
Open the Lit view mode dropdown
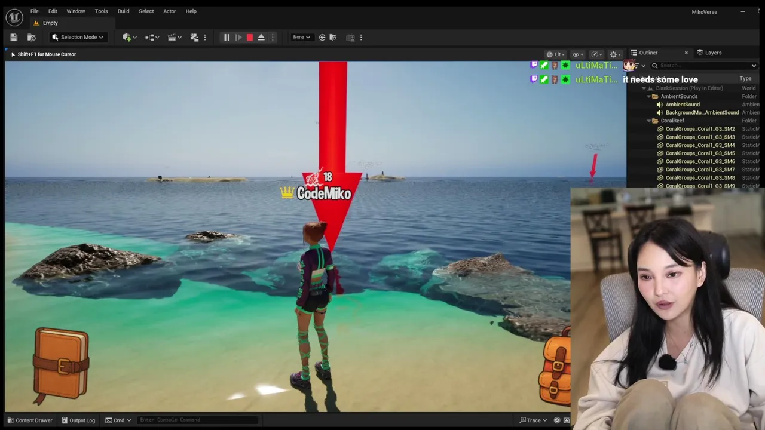coord(555,54)
